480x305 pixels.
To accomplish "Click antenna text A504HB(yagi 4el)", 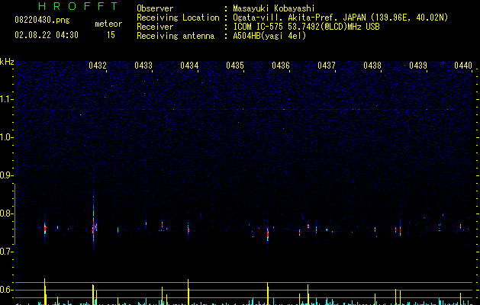I will [269, 36].
